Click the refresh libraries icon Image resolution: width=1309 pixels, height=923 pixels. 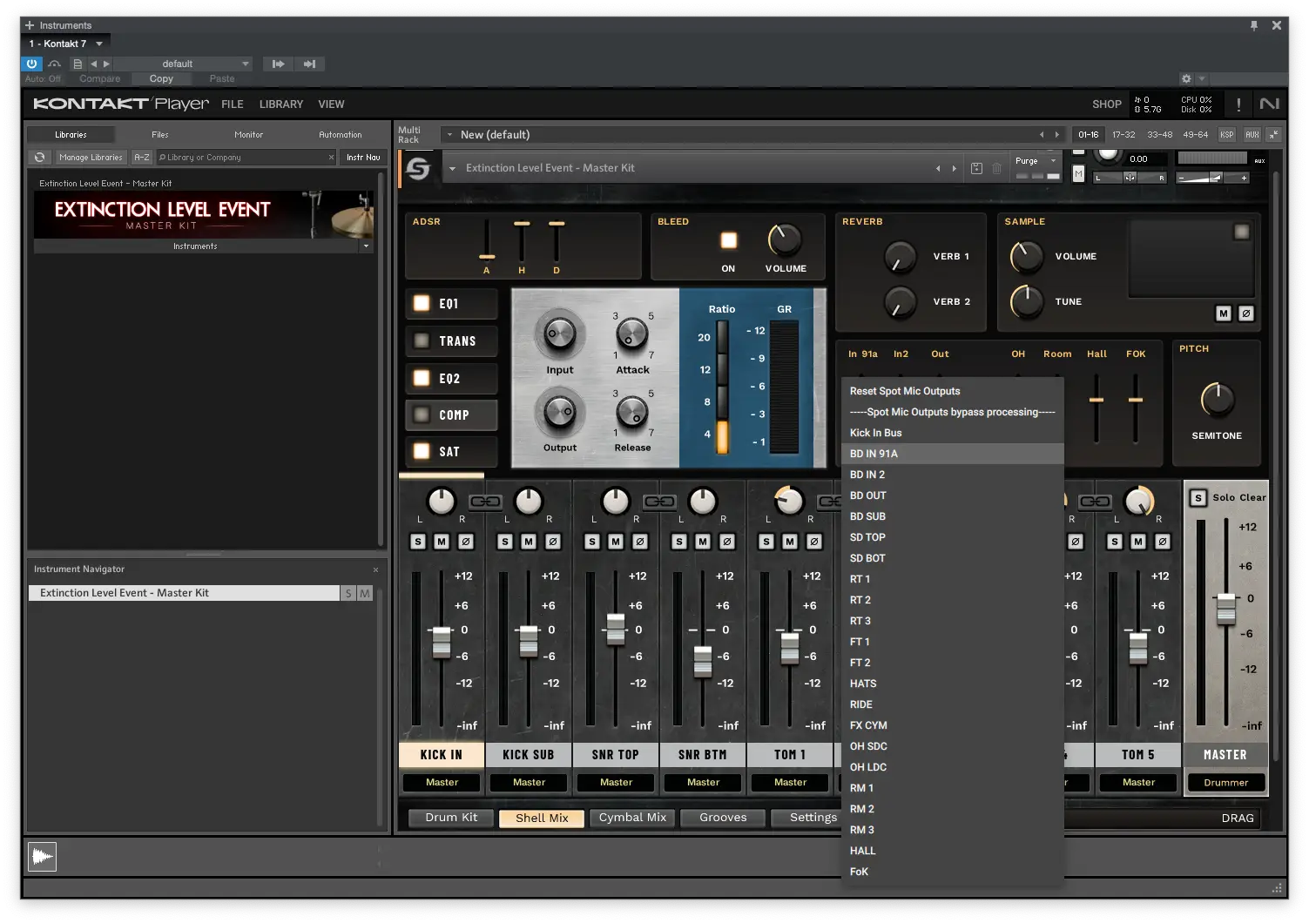[x=39, y=158]
